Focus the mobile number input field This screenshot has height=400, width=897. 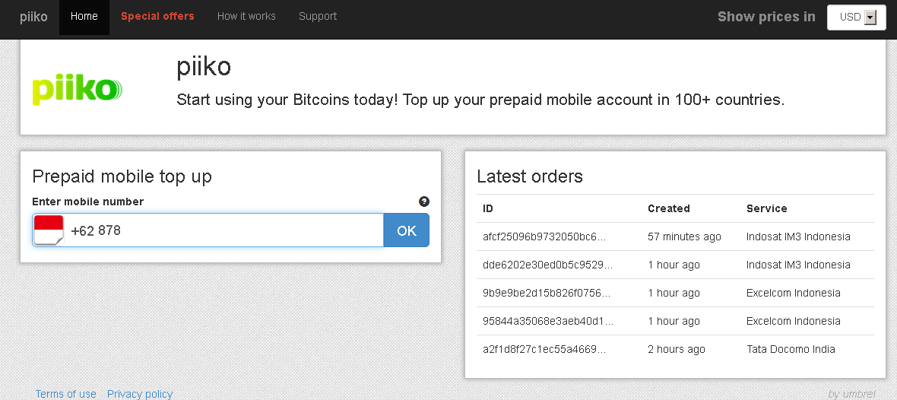[x=224, y=230]
